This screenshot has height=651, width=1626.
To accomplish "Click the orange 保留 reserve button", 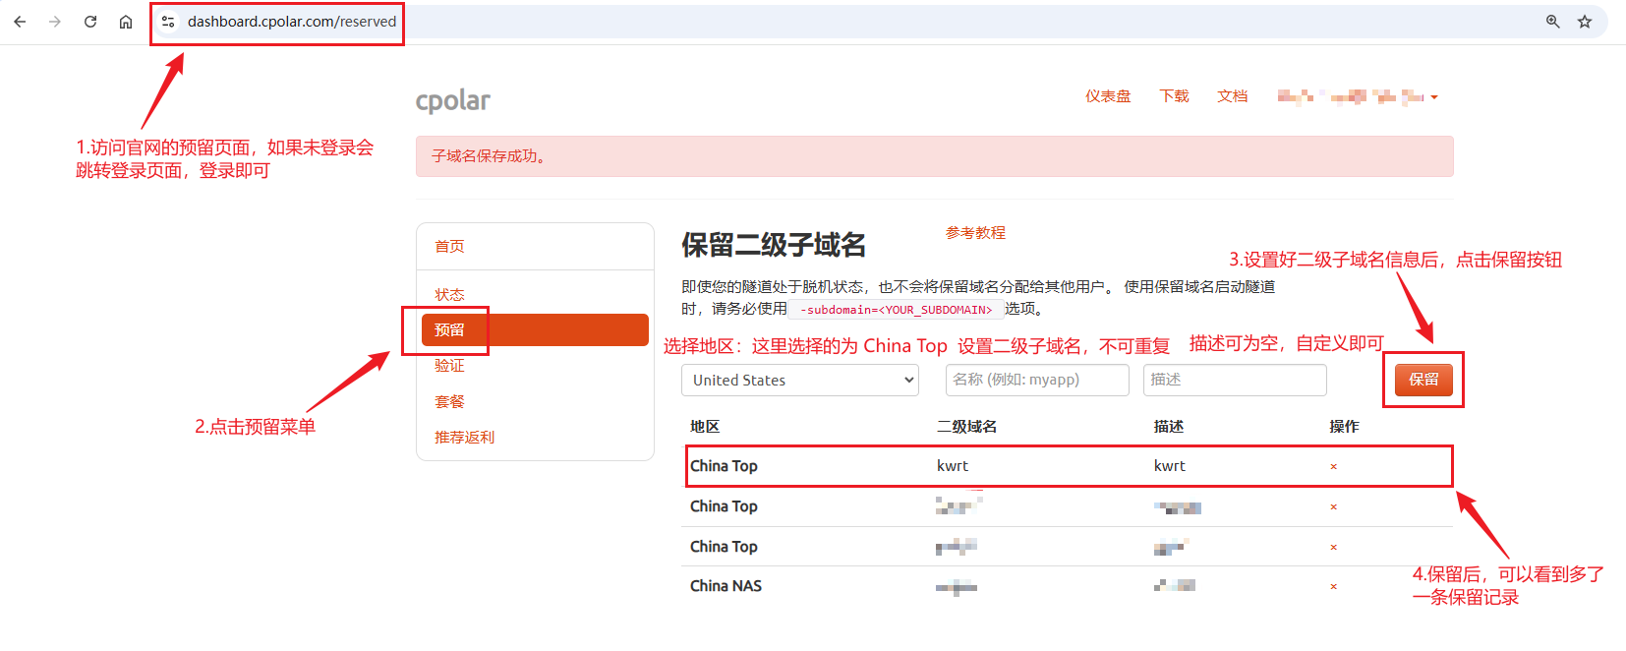I will click(x=1423, y=380).
